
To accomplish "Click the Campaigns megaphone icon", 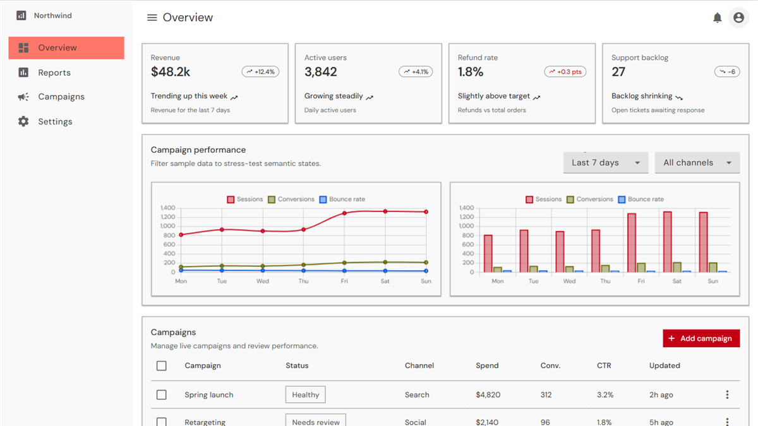I will 23,97.
